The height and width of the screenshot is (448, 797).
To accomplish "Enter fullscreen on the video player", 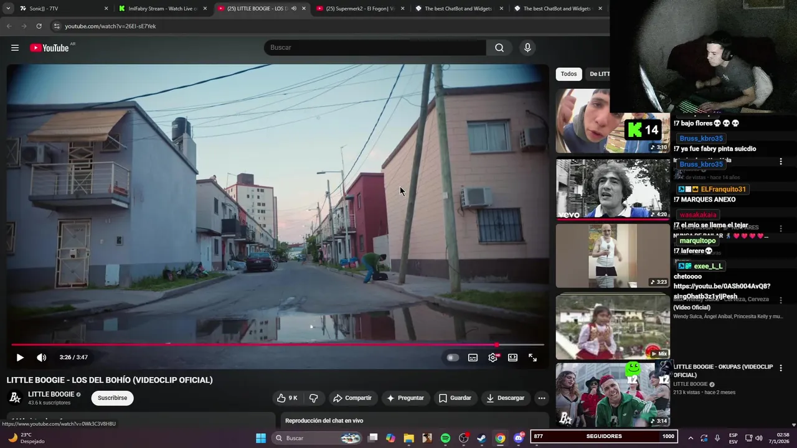I will 532,358.
